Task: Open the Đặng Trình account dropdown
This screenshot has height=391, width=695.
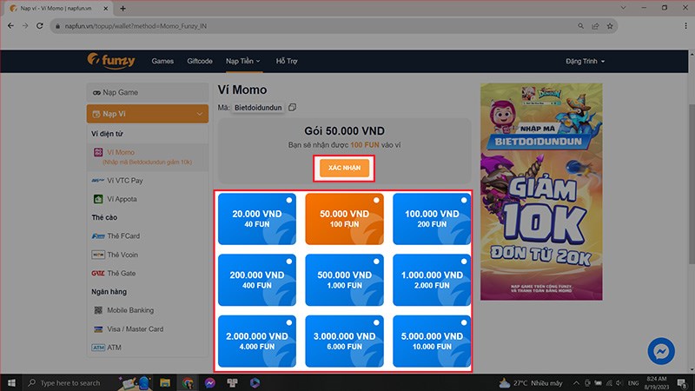Action: click(585, 61)
